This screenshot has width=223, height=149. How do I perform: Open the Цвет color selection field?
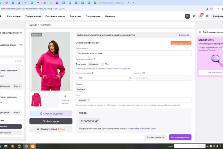[x=133, y=100]
